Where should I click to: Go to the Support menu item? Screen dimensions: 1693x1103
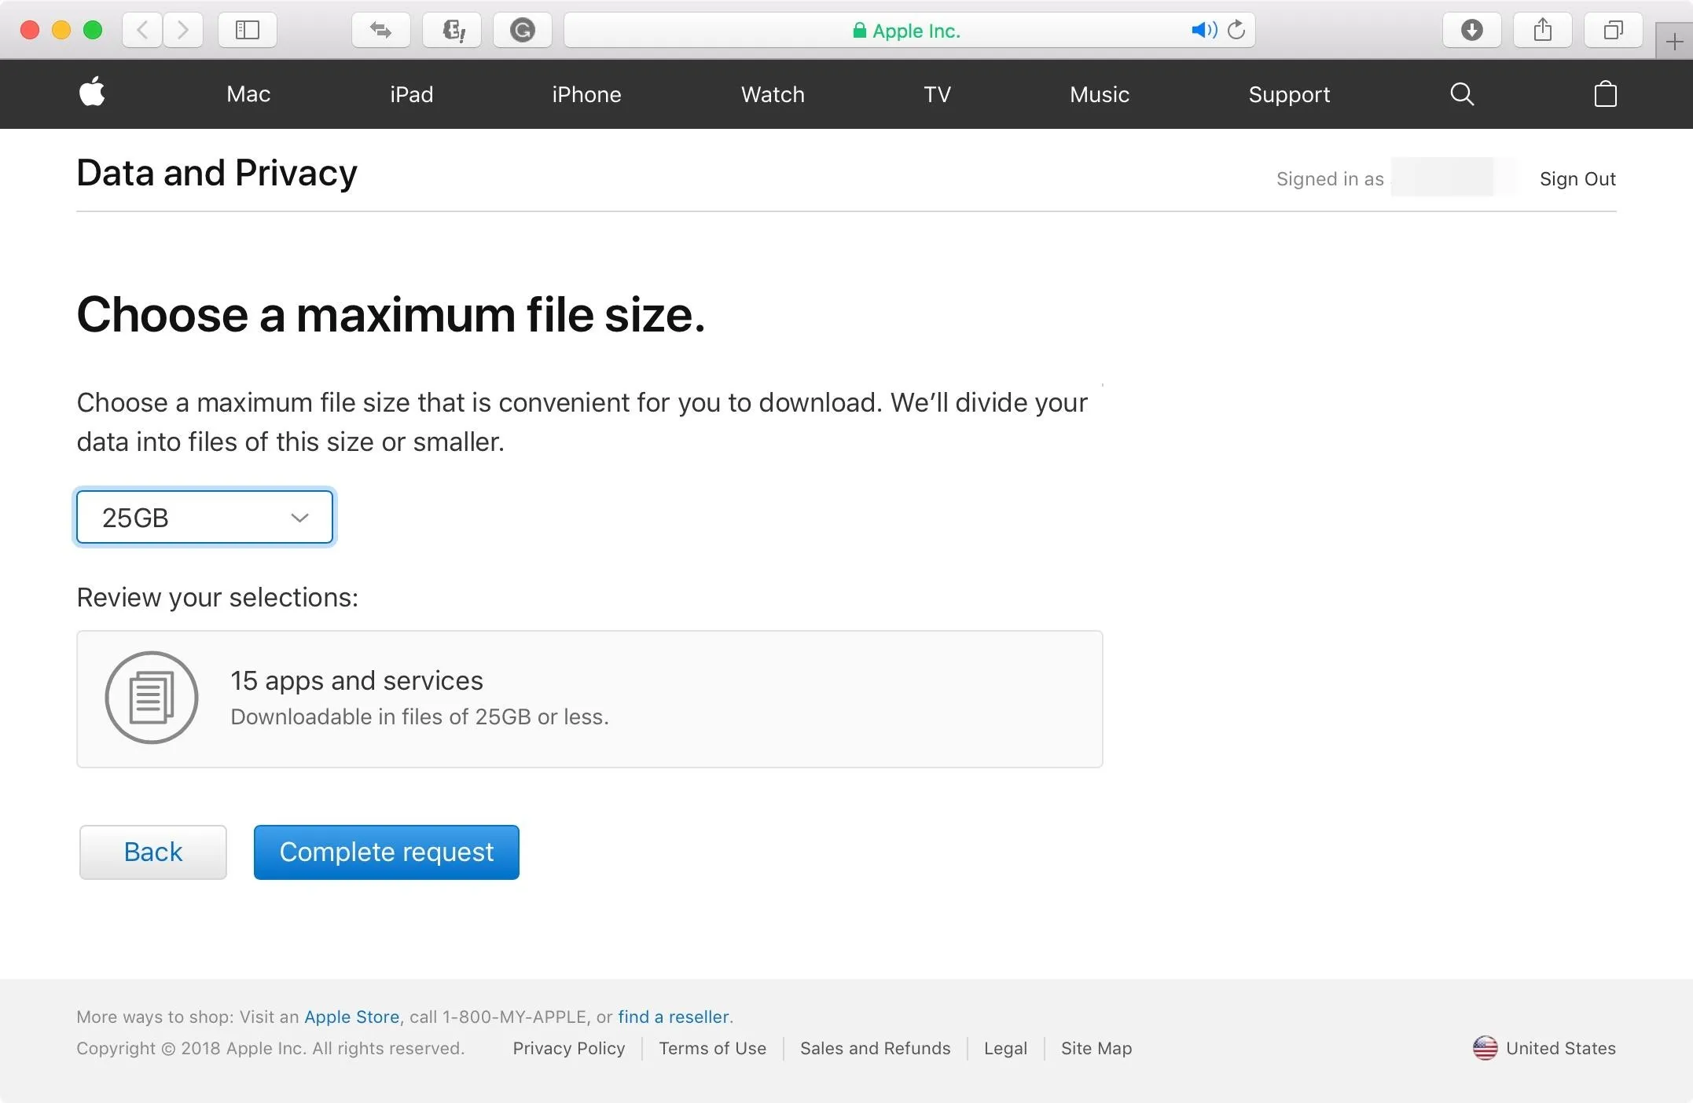click(x=1289, y=94)
